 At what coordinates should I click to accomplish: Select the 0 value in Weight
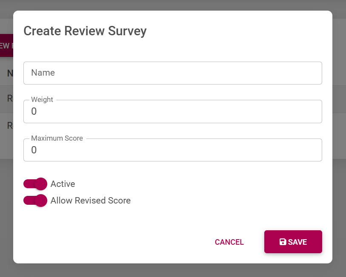(34, 111)
